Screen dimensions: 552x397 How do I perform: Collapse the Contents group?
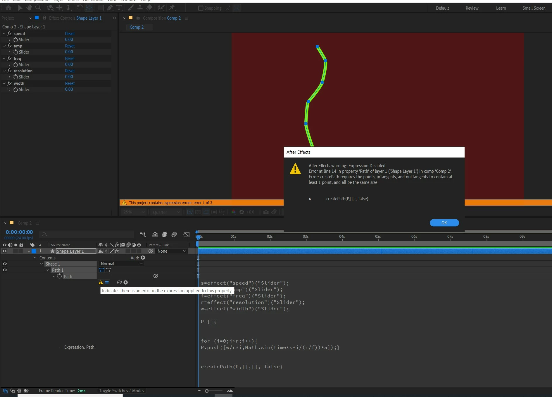35,258
